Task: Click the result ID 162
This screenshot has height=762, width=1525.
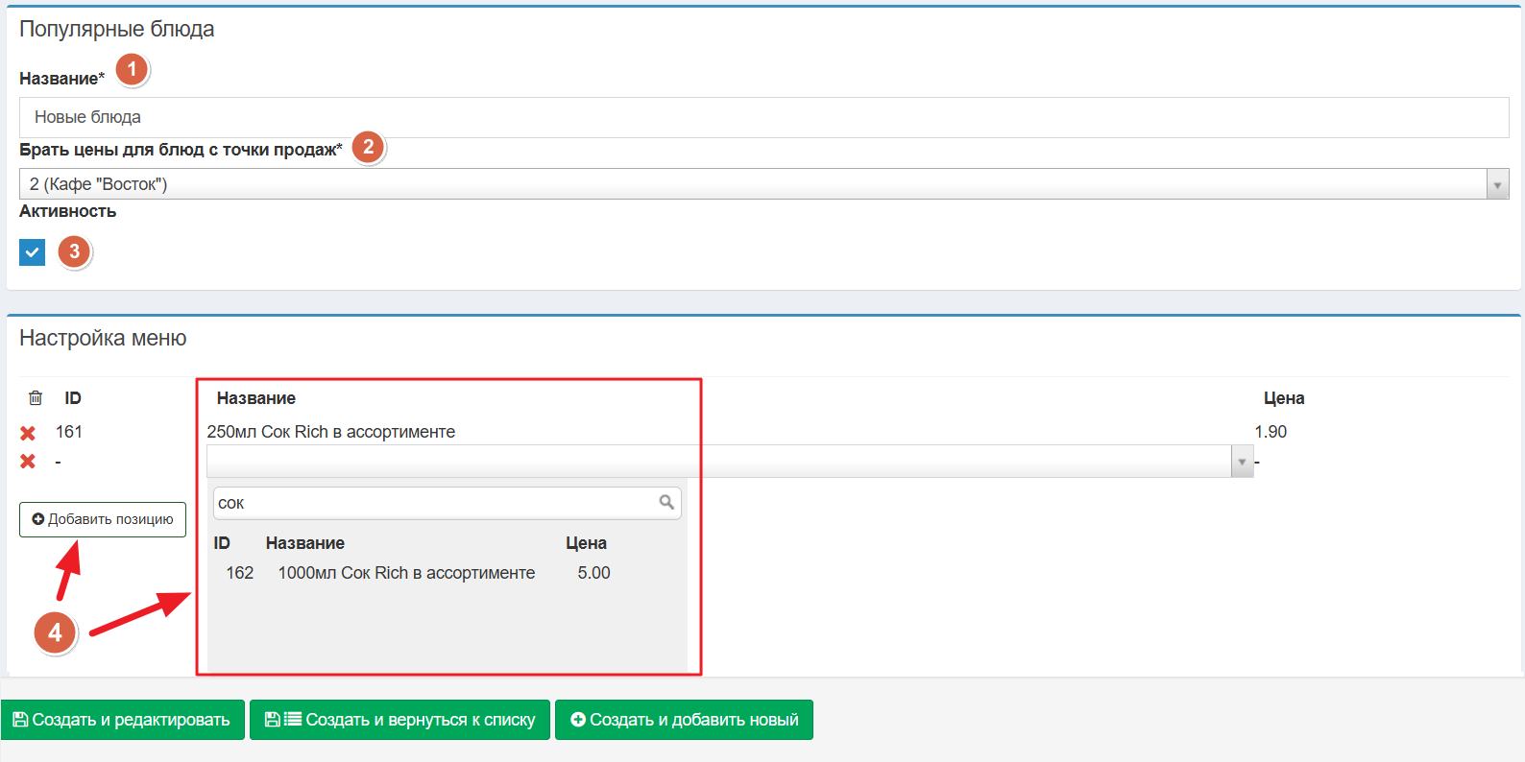Action: pos(239,573)
